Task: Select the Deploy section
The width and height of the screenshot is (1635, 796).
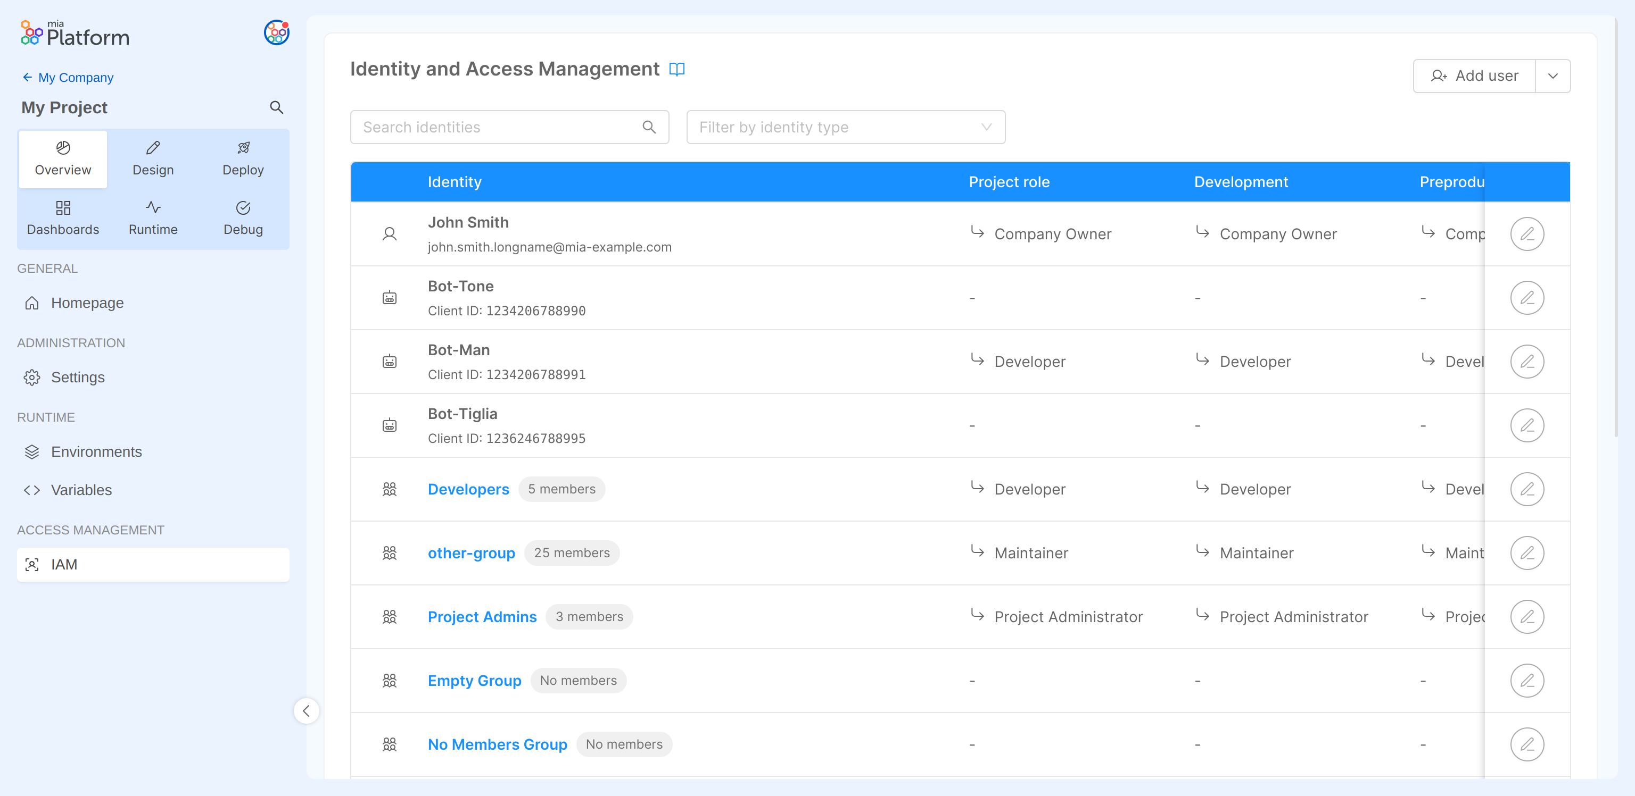Action: click(243, 158)
